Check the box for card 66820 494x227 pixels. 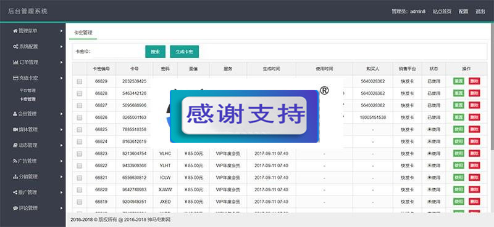point(80,189)
